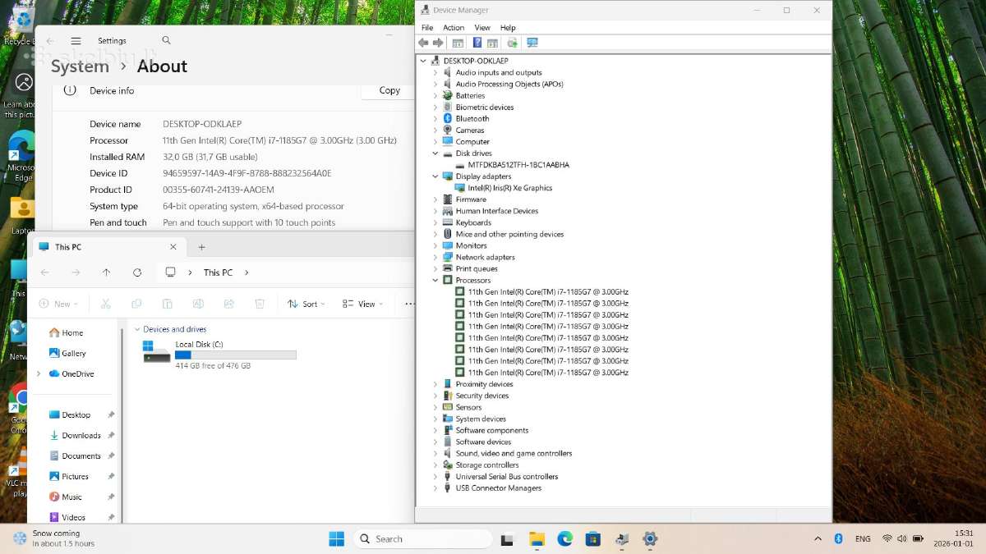986x554 pixels.
Task: Click the Share icon in File Explorer toolbar
Action: (x=229, y=304)
